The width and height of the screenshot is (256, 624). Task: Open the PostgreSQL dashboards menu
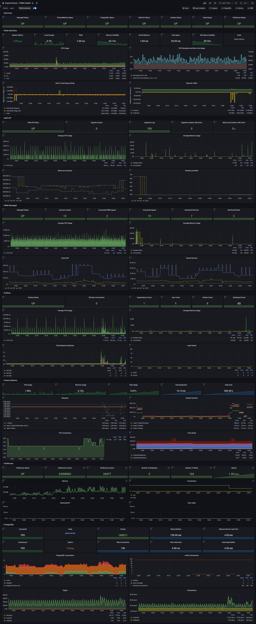coord(226,8)
